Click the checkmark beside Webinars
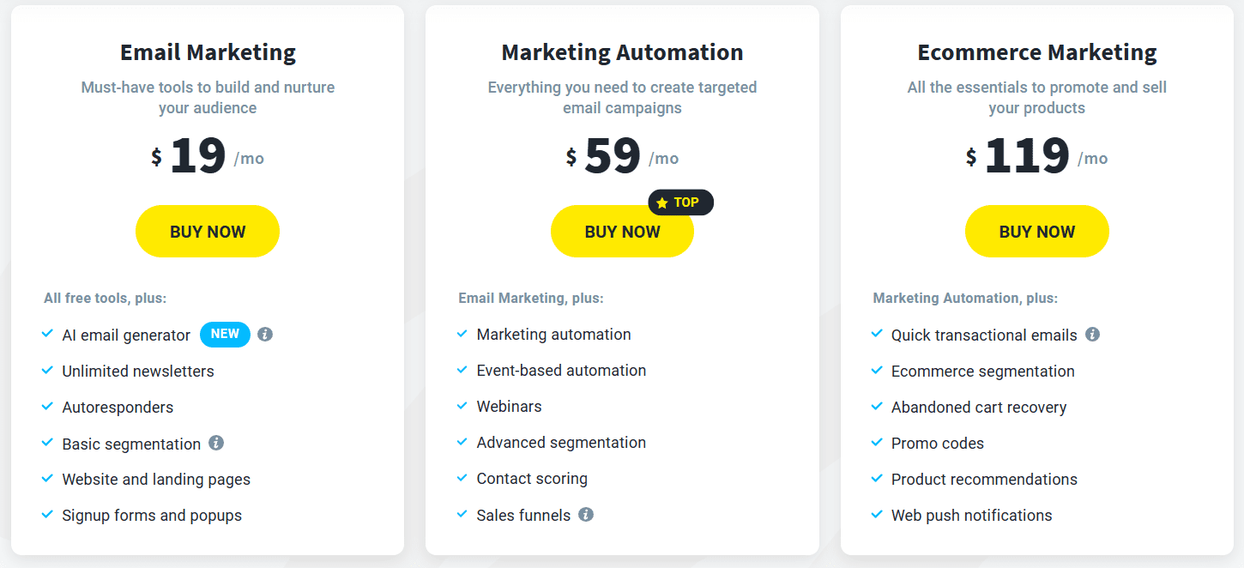 (x=462, y=406)
